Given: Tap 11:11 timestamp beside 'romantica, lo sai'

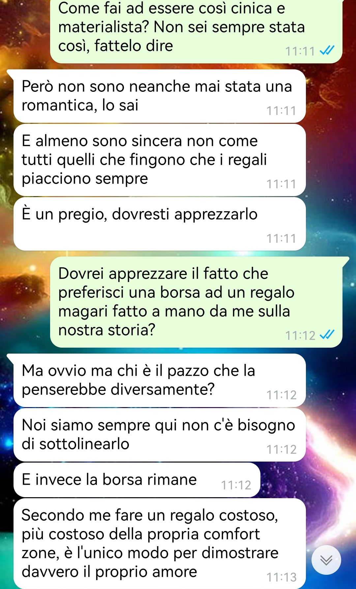Looking at the screenshot, I should (282, 111).
